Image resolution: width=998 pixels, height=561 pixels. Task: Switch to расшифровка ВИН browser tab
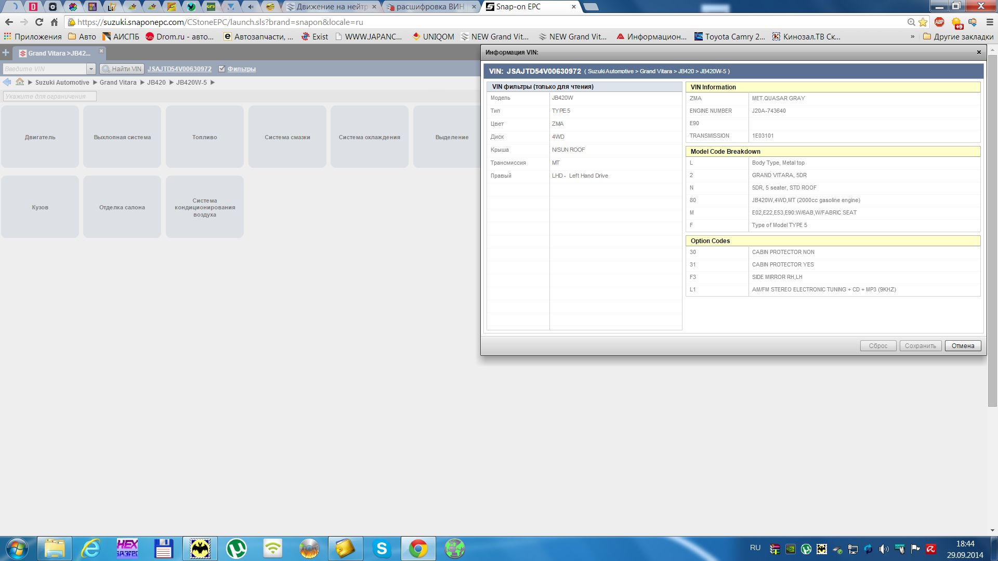click(429, 7)
